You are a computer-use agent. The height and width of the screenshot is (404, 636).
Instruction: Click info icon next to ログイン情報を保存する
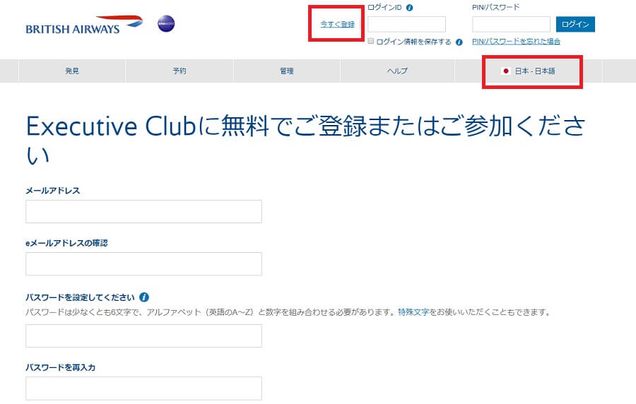tap(459, 42)
